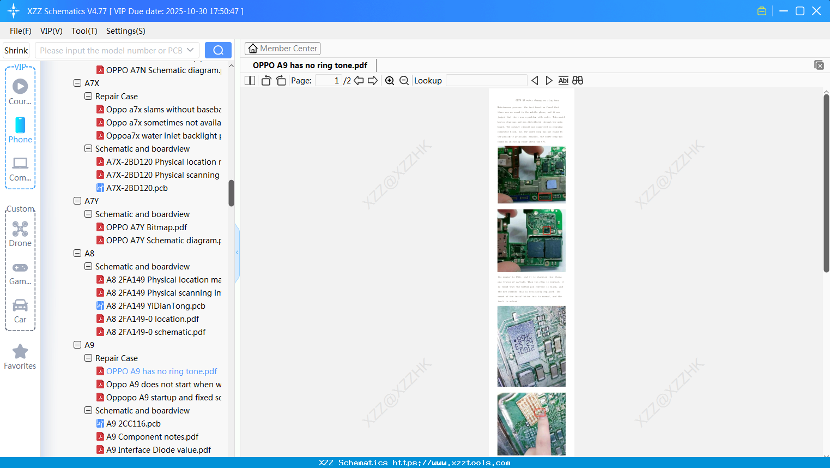Click the blue search button
This screenshot has height=468, width=830.
click(x=218, y=50)
